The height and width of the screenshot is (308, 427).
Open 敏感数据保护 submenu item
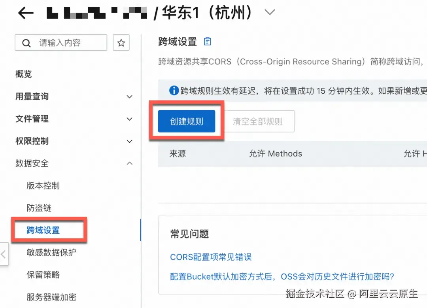pos(51,252)
